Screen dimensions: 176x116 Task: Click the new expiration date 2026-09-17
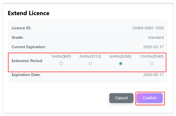(153, 75)
